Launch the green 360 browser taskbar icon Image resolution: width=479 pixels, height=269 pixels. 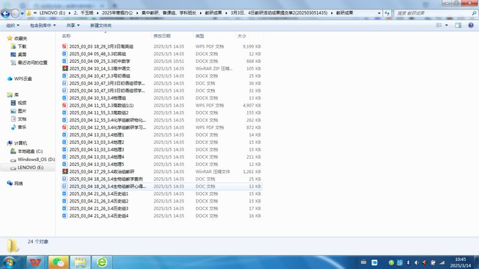(102, 262)
